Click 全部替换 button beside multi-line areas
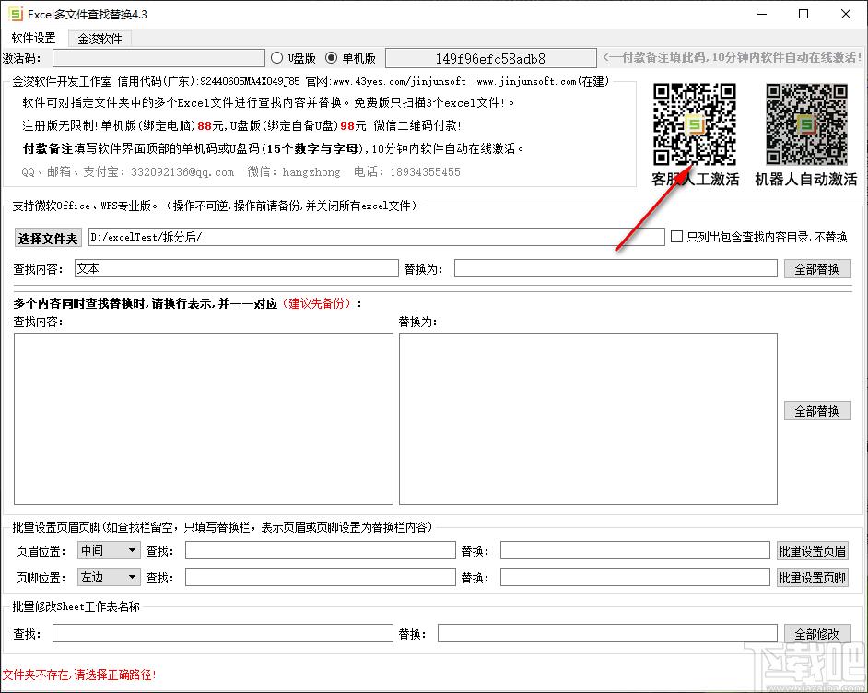 coord(817,411)
